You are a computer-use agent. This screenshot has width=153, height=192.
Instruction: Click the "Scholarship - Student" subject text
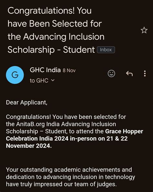click(51, 50)
